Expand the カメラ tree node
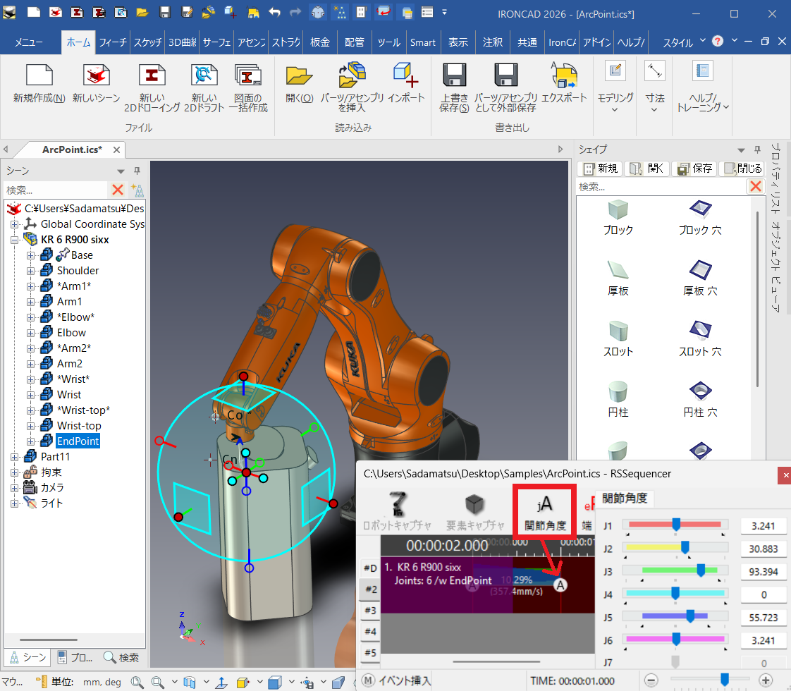 [15, 488]
